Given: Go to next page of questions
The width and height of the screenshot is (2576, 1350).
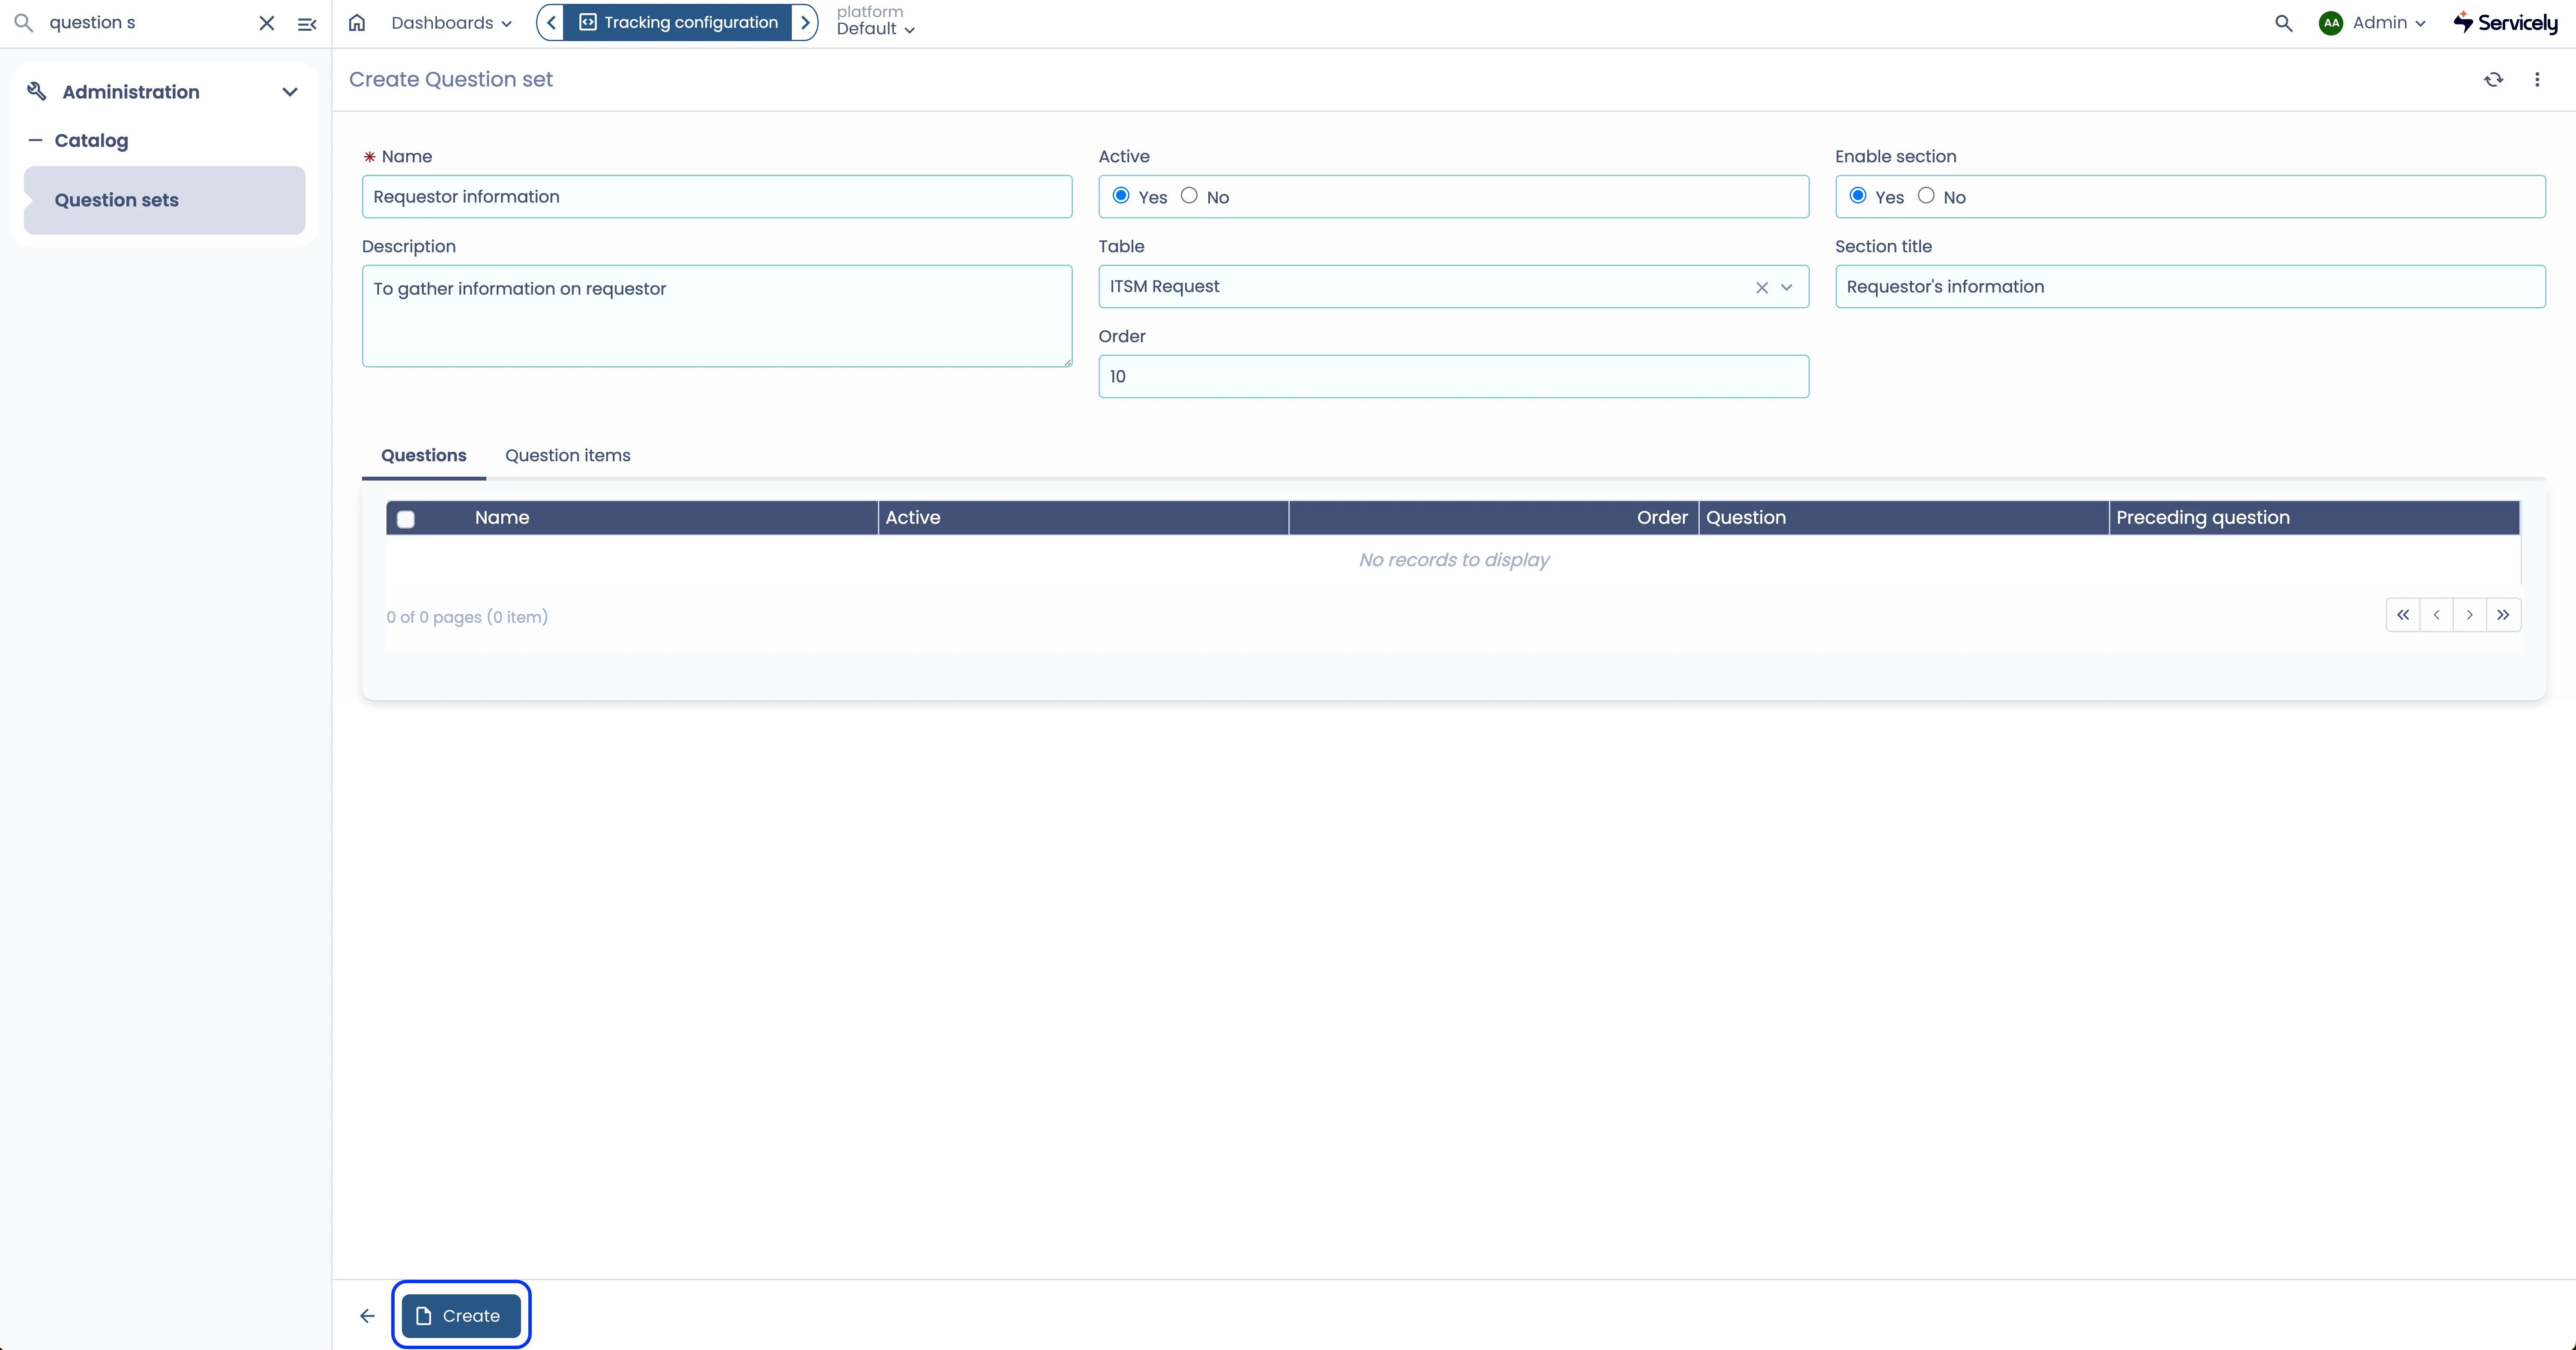Looking at the screenshot, I should (2470, 615).
